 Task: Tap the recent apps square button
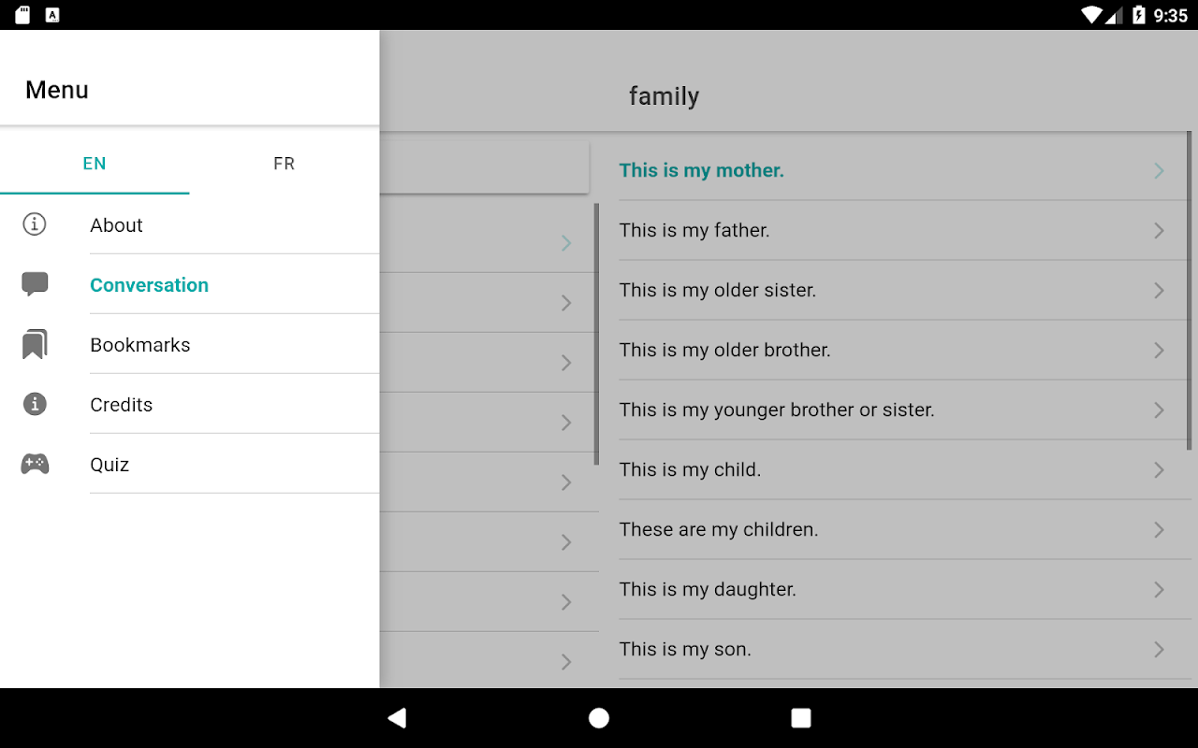pos(800,718)
